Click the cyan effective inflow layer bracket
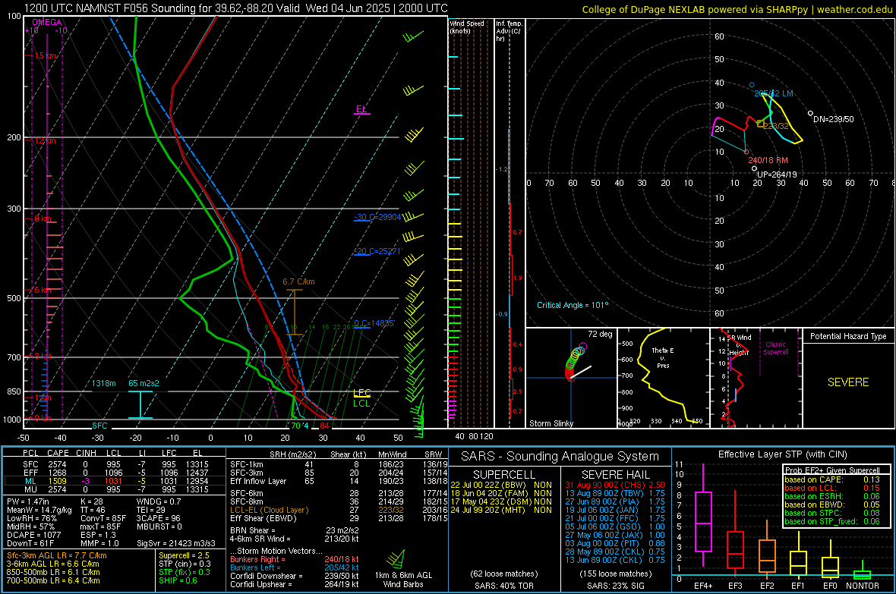This screenshot has width=896, height=594. 140,405
